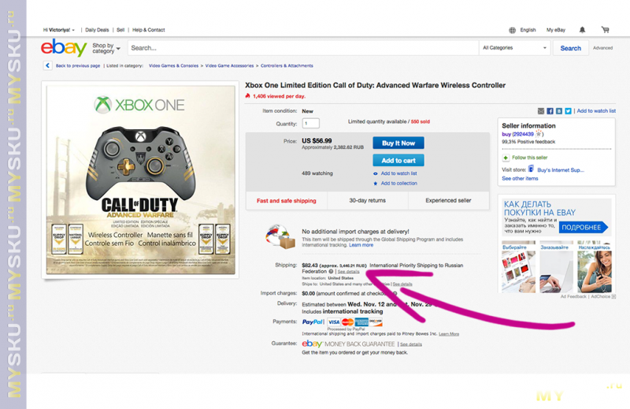Focus the Search text field

pos(299,48)
